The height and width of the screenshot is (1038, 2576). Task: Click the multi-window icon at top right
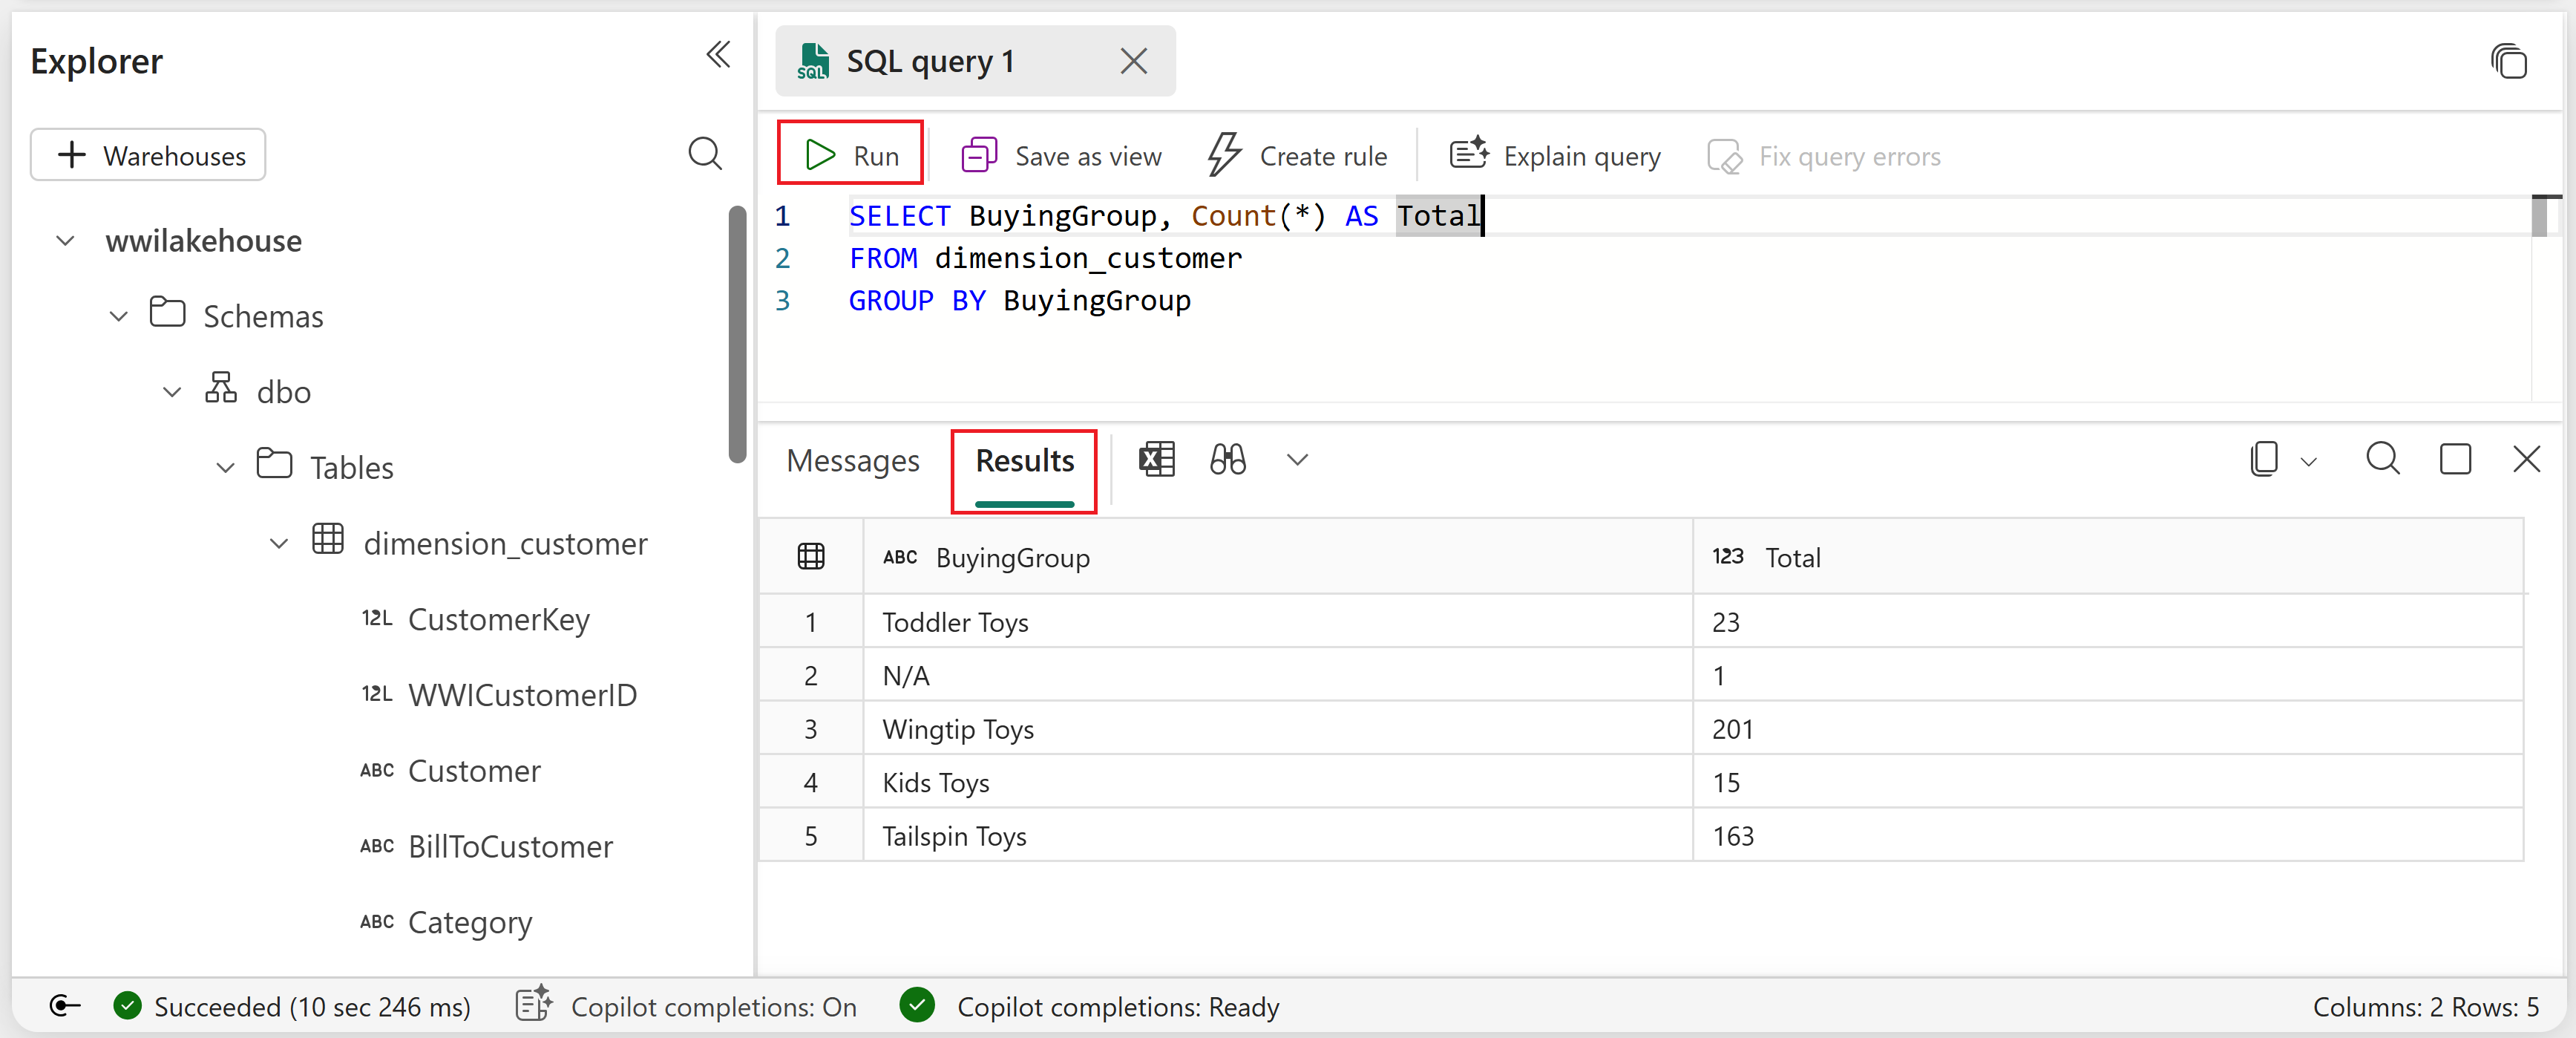[x=2508, y=62]
